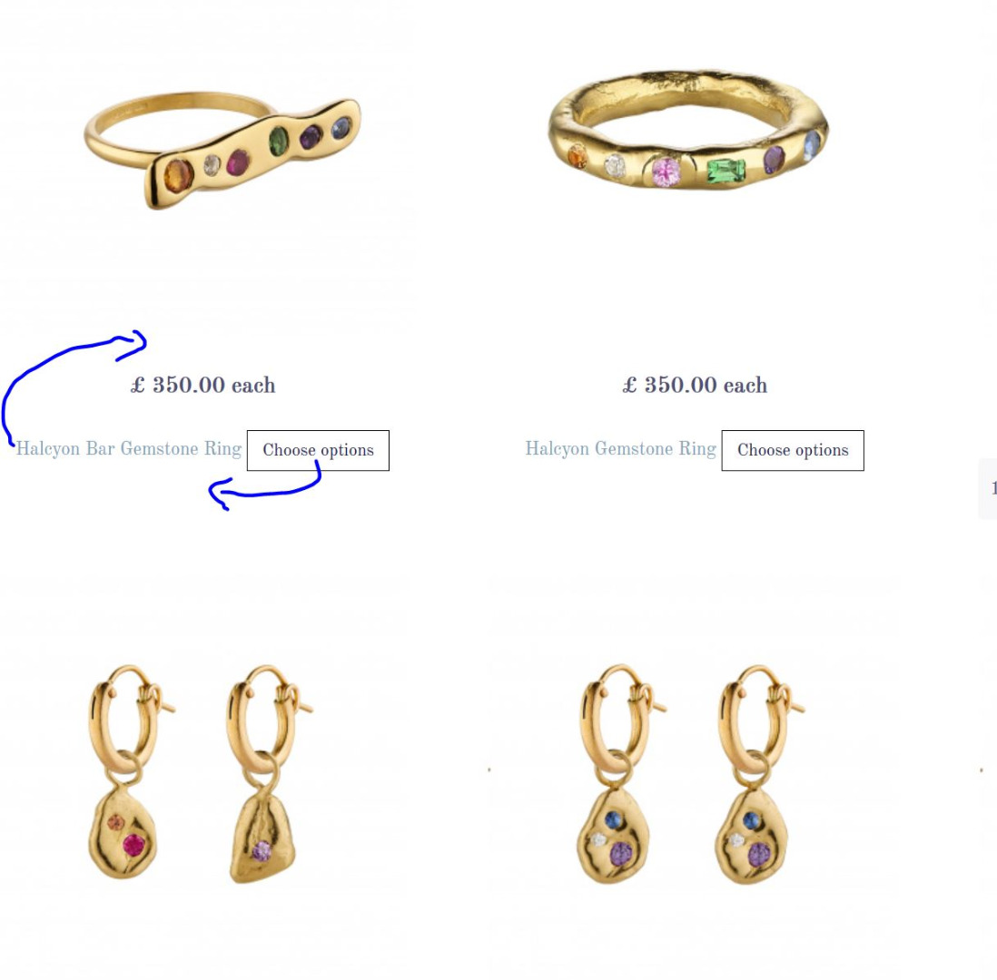Click the green emerald-cut stone on the band ring

coord(726,171)
